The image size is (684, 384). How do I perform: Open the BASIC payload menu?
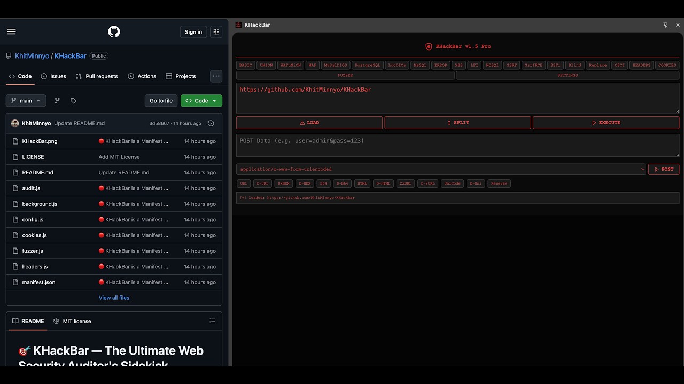click(x=246, y=65)
